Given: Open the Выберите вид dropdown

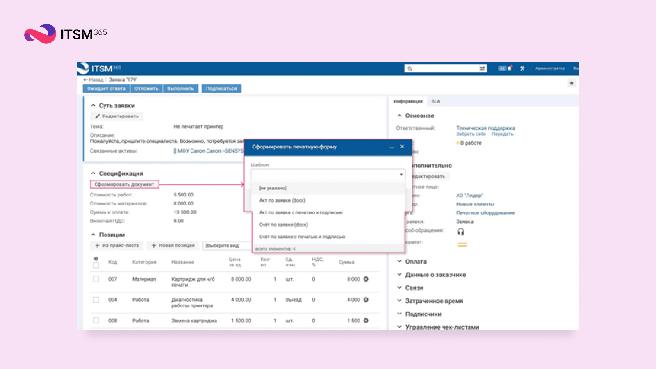Looking at the screenshot, I should coord(228,246).
